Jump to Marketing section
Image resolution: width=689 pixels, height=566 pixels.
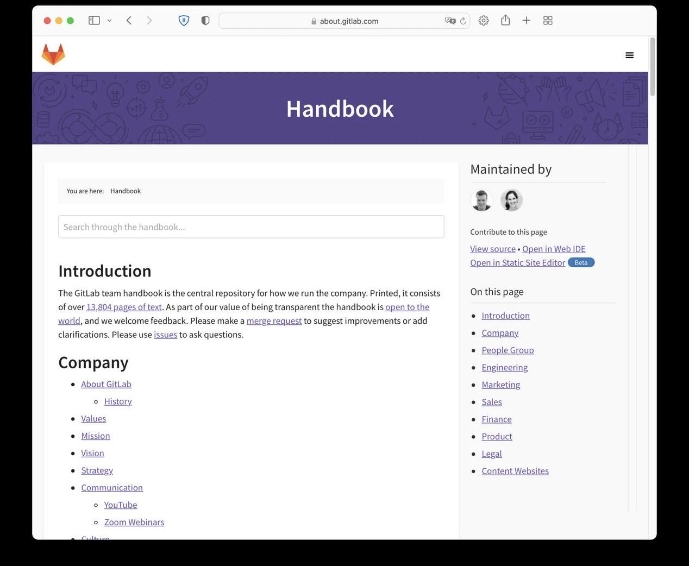500,385
